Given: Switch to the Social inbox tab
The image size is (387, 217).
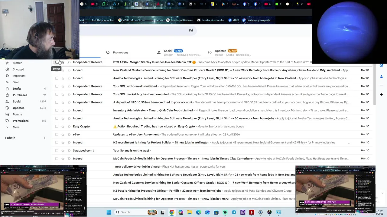Looking at the screenshot, I should (178, 52).
